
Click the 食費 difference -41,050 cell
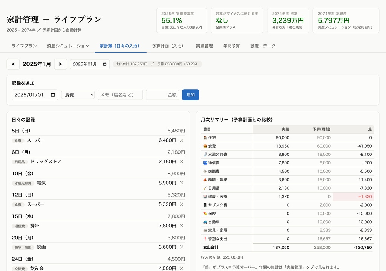(354, 146)
